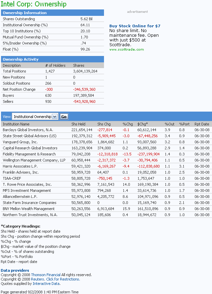Open the Buy Stock Online for $7 ad
Screen dimensions: 212x294
pyautogui.click(x=135, y=26)
